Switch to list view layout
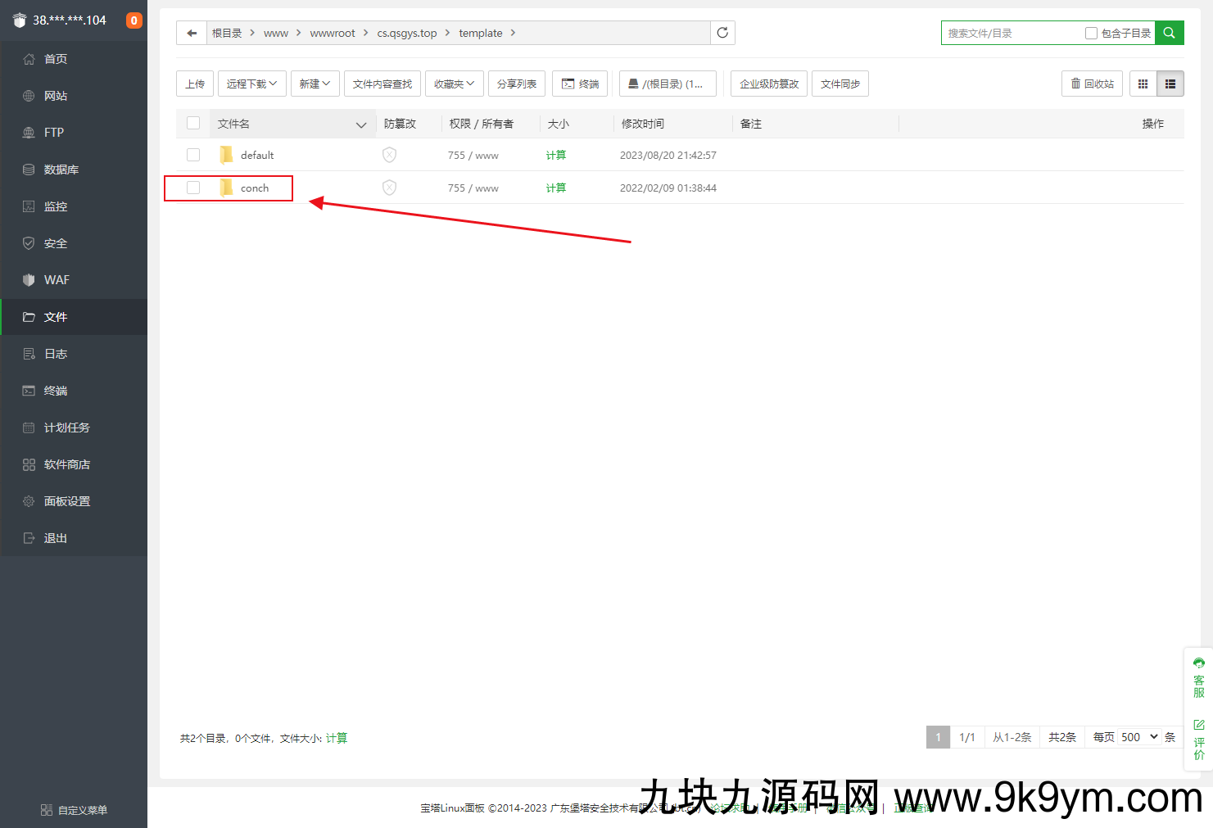The height and width of the screenshot is (828, 1213). point(1170,84)
